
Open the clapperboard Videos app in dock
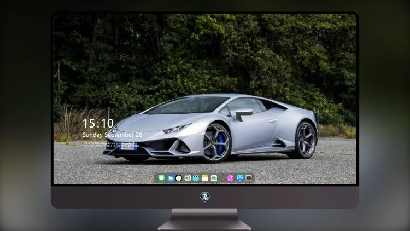click(x=196, y=178)
